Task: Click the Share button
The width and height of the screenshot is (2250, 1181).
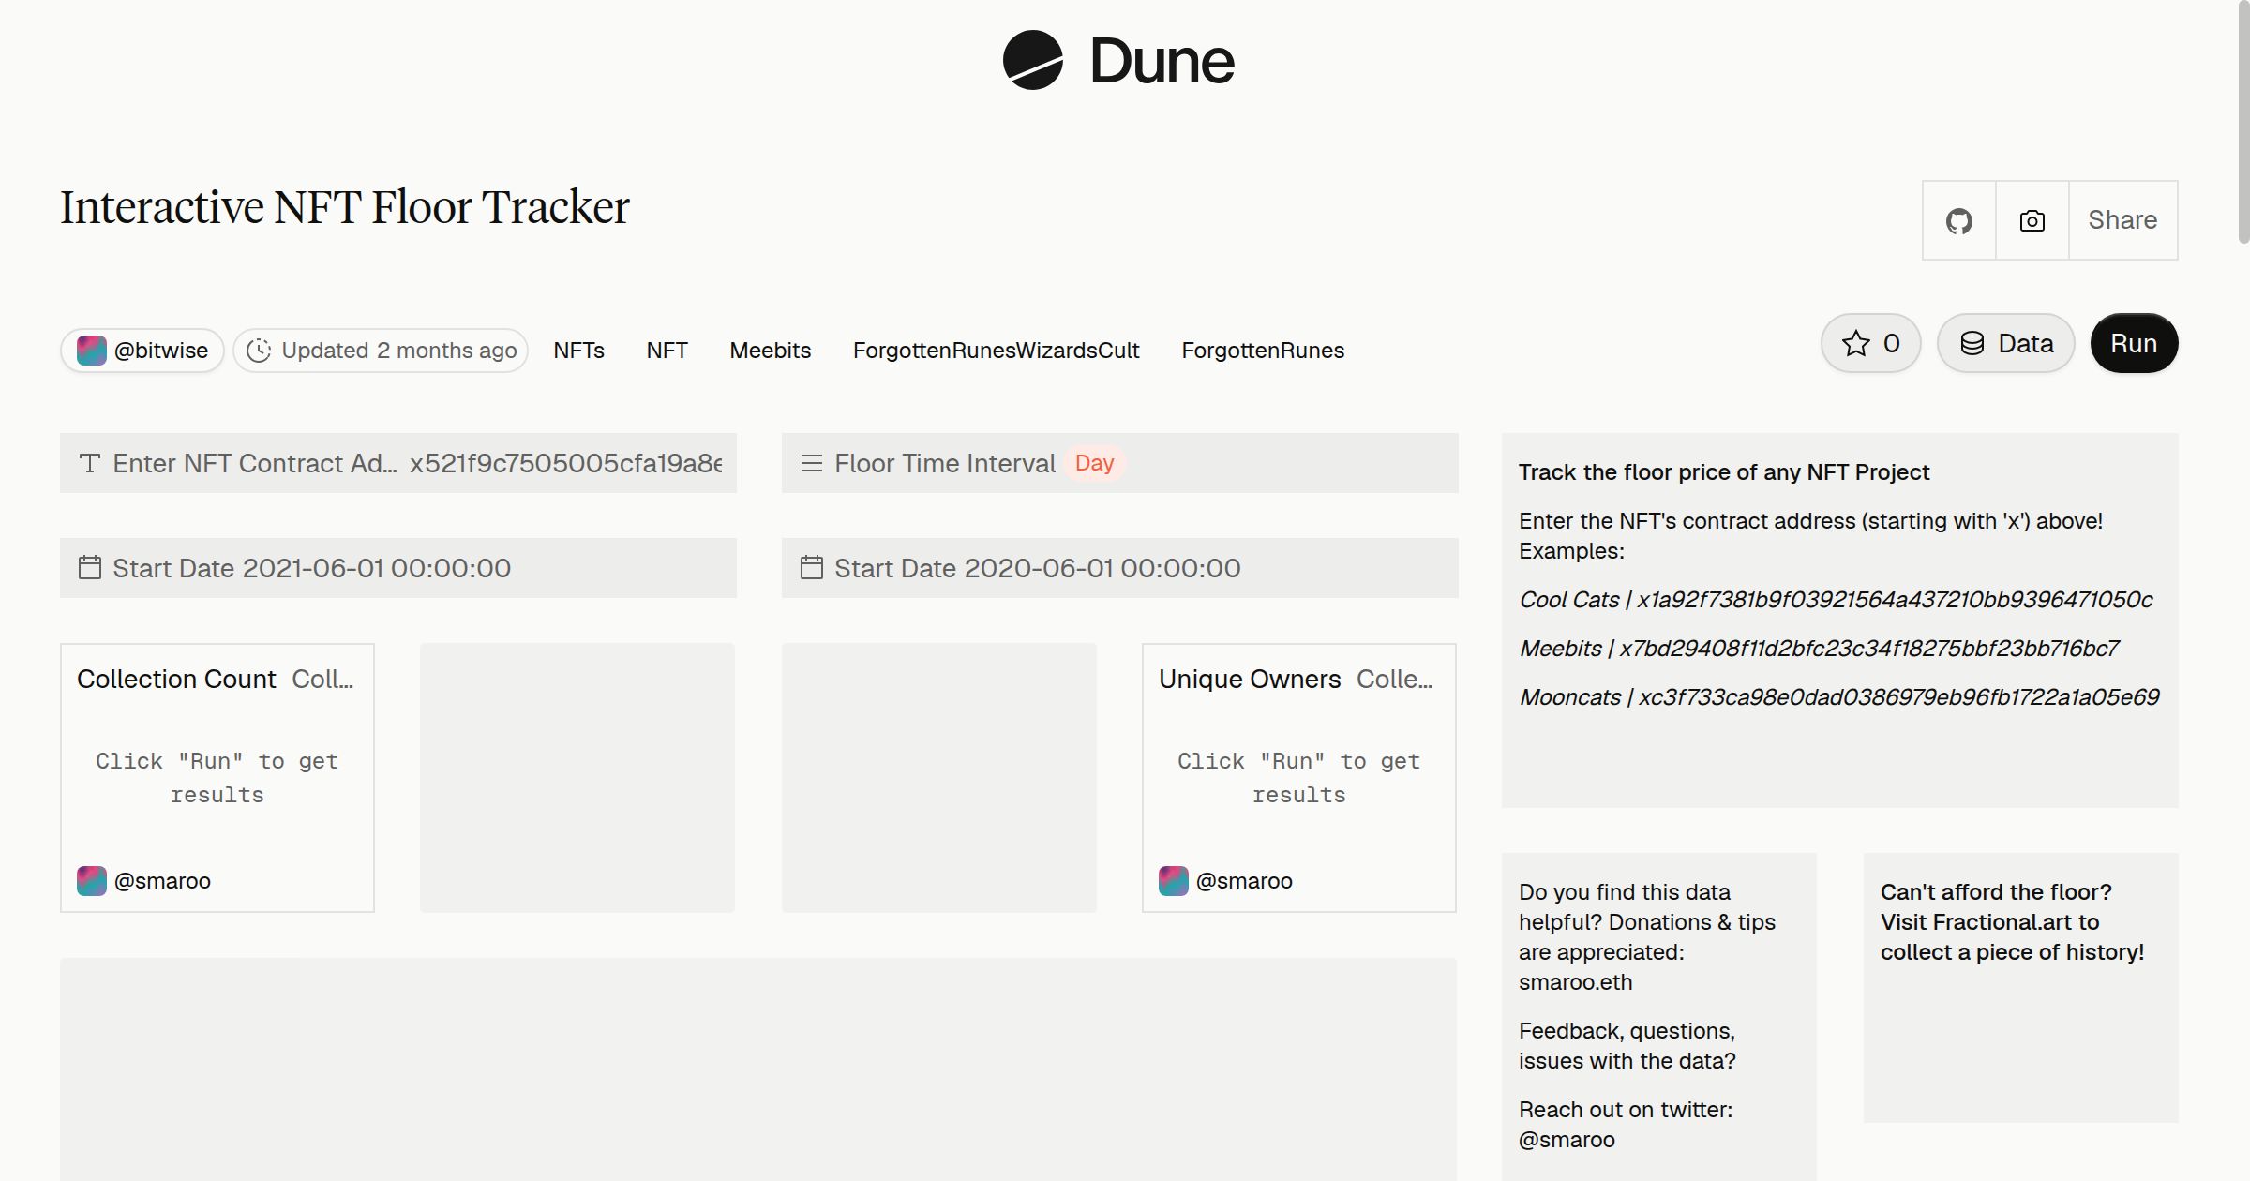Action: coord(2122,220)
